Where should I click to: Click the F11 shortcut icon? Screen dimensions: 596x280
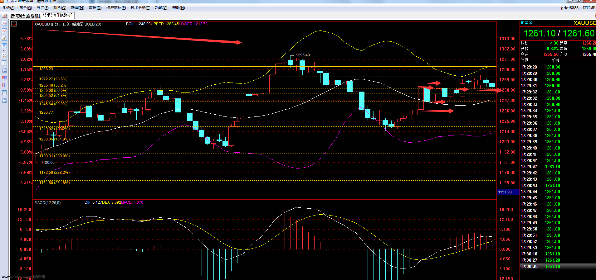[4, 85]
